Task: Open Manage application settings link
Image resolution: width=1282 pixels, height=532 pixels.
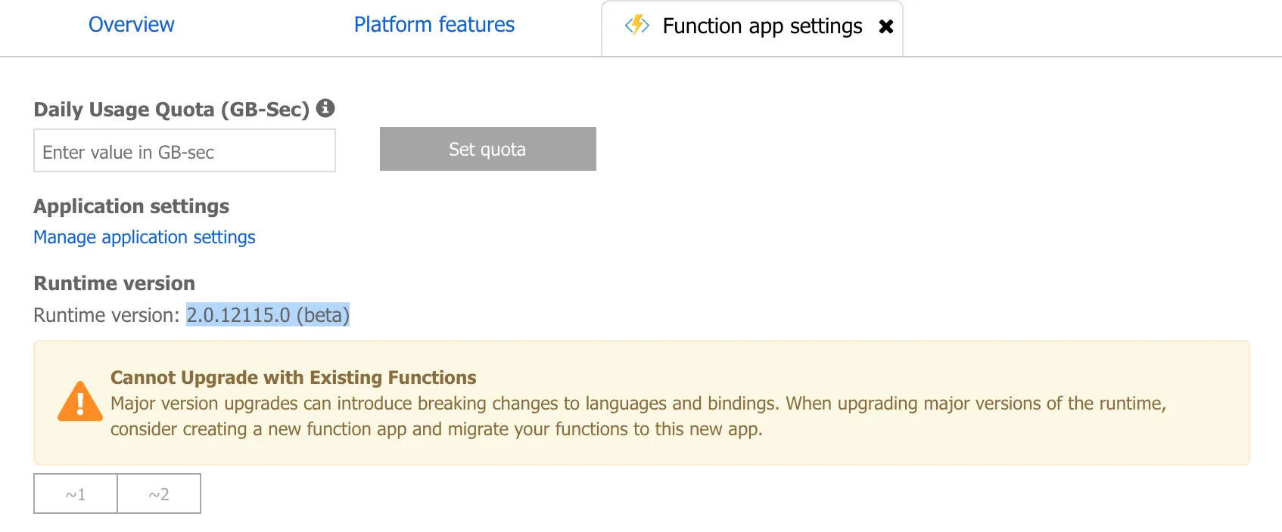Action: pyautogui.click(x=145, y=237)
